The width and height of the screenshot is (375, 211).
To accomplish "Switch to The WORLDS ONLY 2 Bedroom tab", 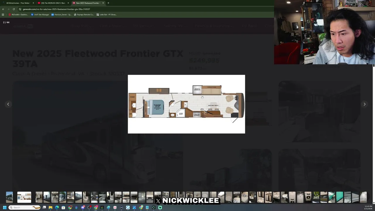I will 53,3.
